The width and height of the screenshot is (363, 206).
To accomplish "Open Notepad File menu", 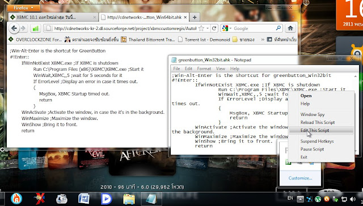I will click(x=176, y=68).
